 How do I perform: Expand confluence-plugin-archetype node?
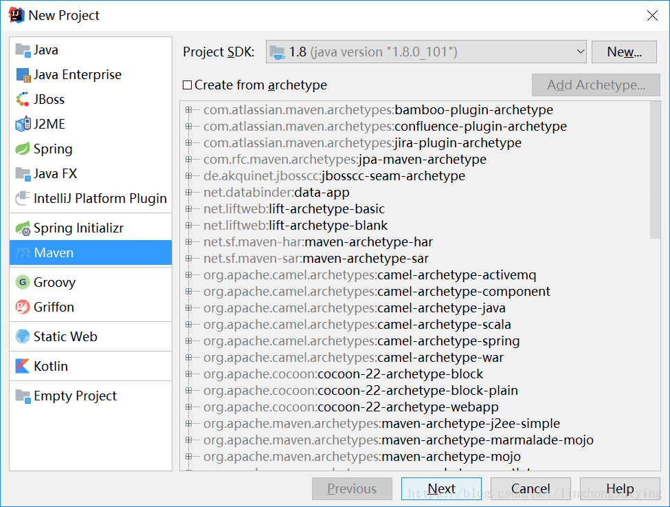click(x=188, y=126)
